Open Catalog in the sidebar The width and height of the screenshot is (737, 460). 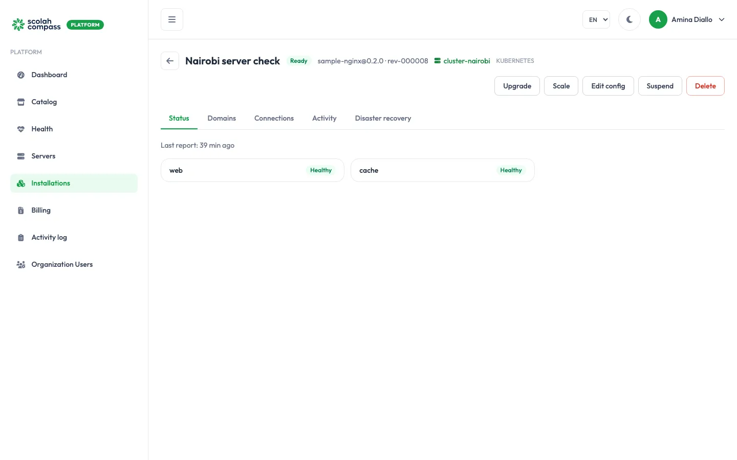[74, 102]
